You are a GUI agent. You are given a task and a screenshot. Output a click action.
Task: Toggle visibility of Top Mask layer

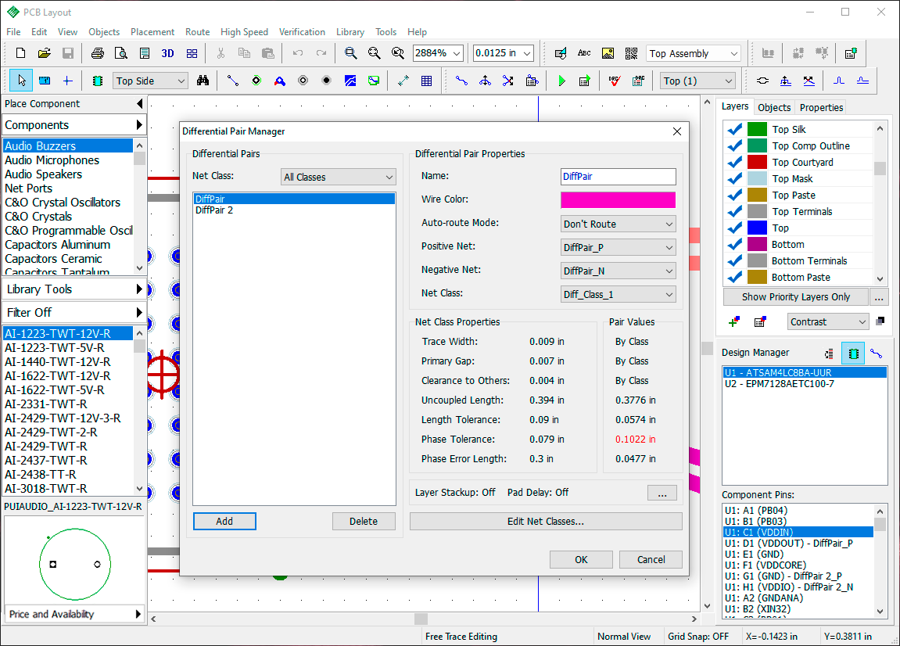(x=734, y=178)
